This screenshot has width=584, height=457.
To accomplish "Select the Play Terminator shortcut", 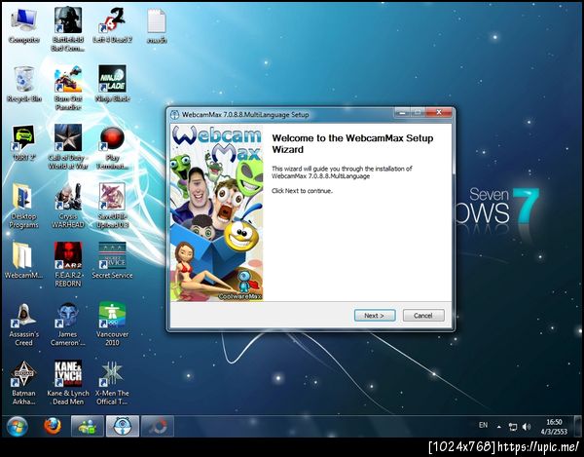I will (112, 147).
